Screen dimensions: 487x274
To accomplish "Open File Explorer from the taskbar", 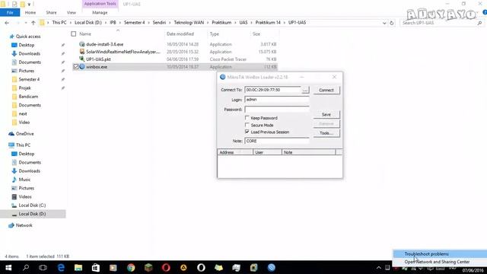I will [x=78, y=267].
